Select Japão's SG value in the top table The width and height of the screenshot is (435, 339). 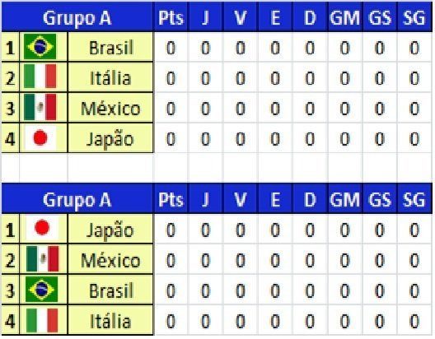tap(414, 138)
